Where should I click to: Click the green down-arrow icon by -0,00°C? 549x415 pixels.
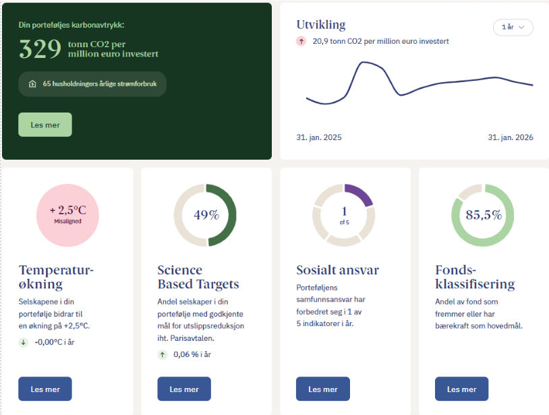24,342
